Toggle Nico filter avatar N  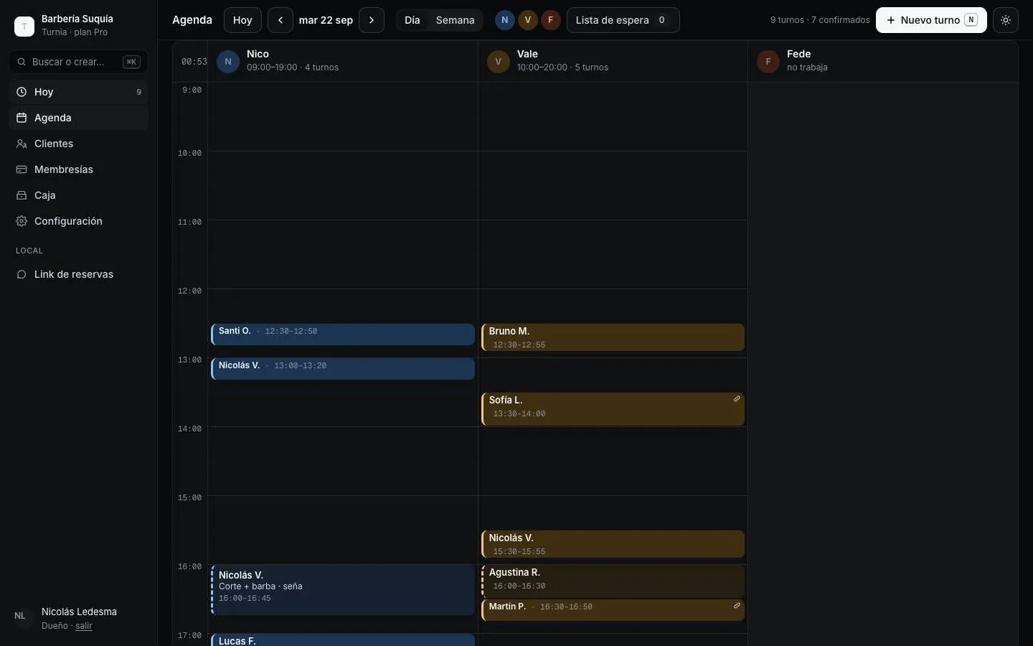505,20
